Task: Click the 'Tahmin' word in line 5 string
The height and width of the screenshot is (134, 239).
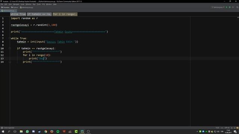Action: (59, 32)
